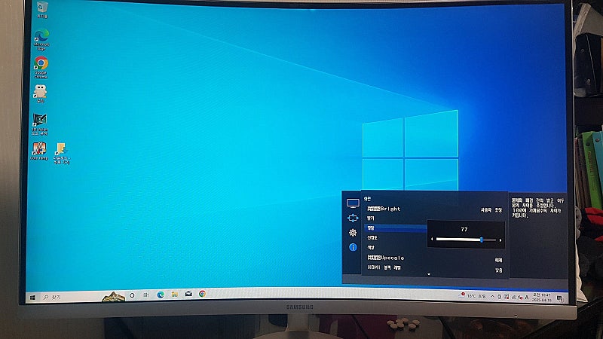Open the weather widget showing 18°C
Screen dimensions: 603x339
pyautogui.click(x=473, y=296)
